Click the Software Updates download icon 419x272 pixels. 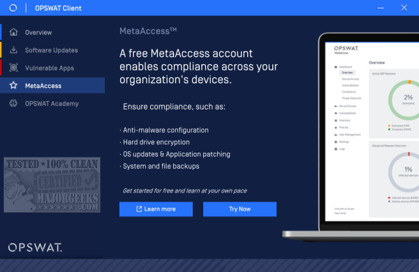13,50
